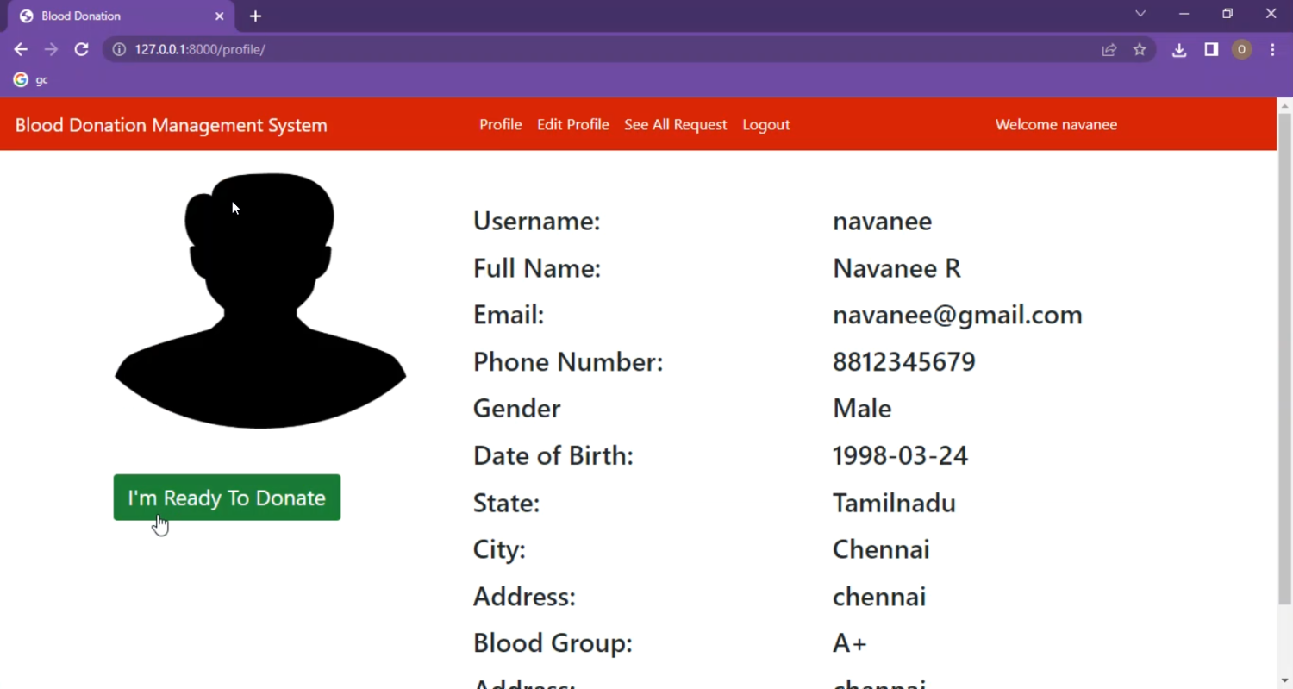Viewport: 1293px width, 689px height.
Task: Expand the tab search chevron
Action: pos(1140,14)
